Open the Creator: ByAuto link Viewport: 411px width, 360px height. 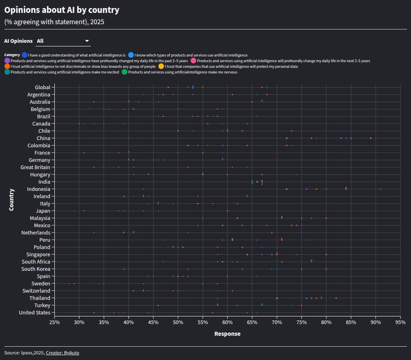coord(62,353)
